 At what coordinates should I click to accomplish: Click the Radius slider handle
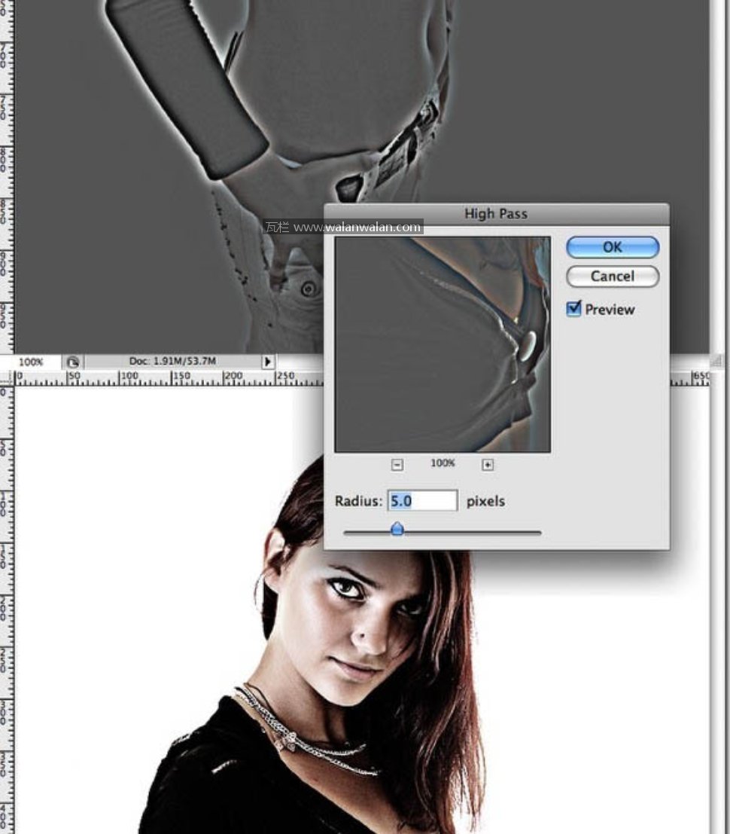(397, 530)
